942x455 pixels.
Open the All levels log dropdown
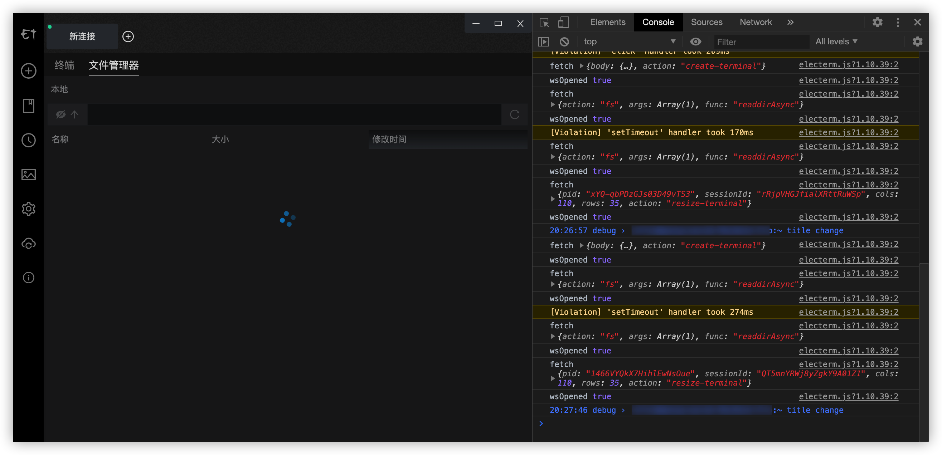coord(836,41)
